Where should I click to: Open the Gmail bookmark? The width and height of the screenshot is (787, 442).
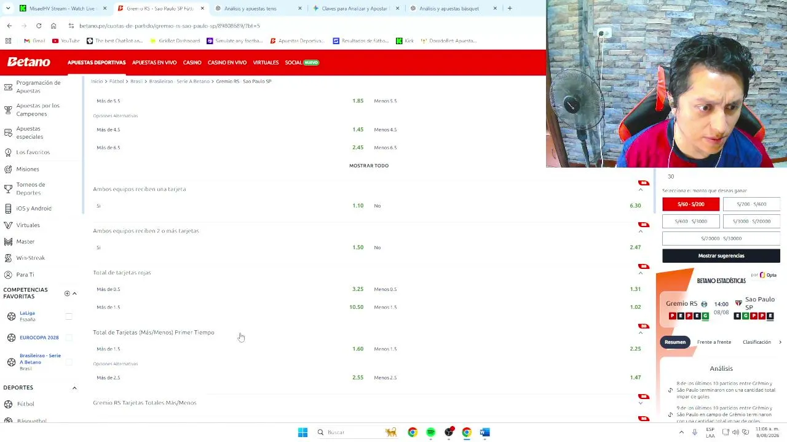[34, 41]
